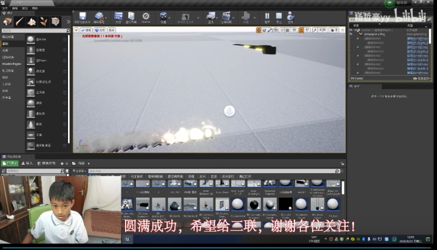The image size is (437, 250).
Task: Toggle surface snapping in viewport toolbar
Action: [x=282, y=30]
